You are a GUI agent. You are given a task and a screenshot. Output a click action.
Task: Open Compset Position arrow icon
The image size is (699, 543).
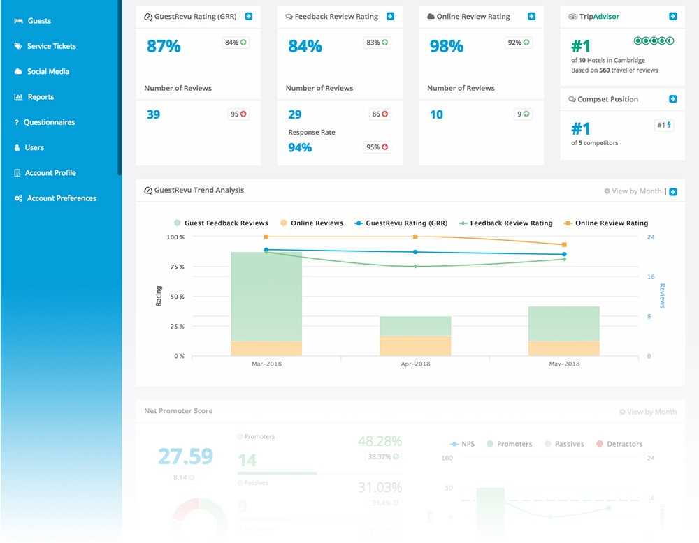coord(672,99)
